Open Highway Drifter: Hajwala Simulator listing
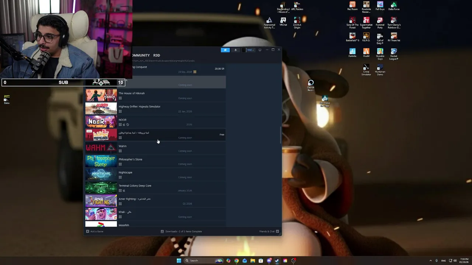The image size is (472, 265). click(155, 109)
